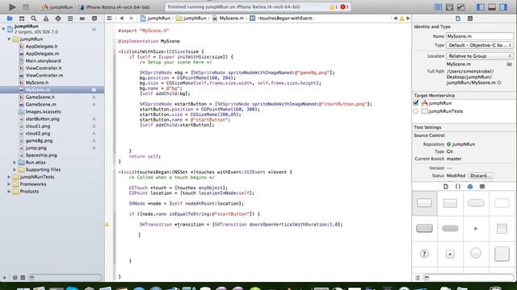Add new file with plus button
This screenshot has width=517, height=290.
tap(4, 278)
